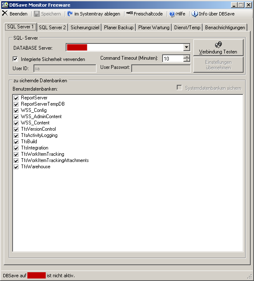Deselect WSS_Content database checkbox
254x281 pixels.
point(16,123)
